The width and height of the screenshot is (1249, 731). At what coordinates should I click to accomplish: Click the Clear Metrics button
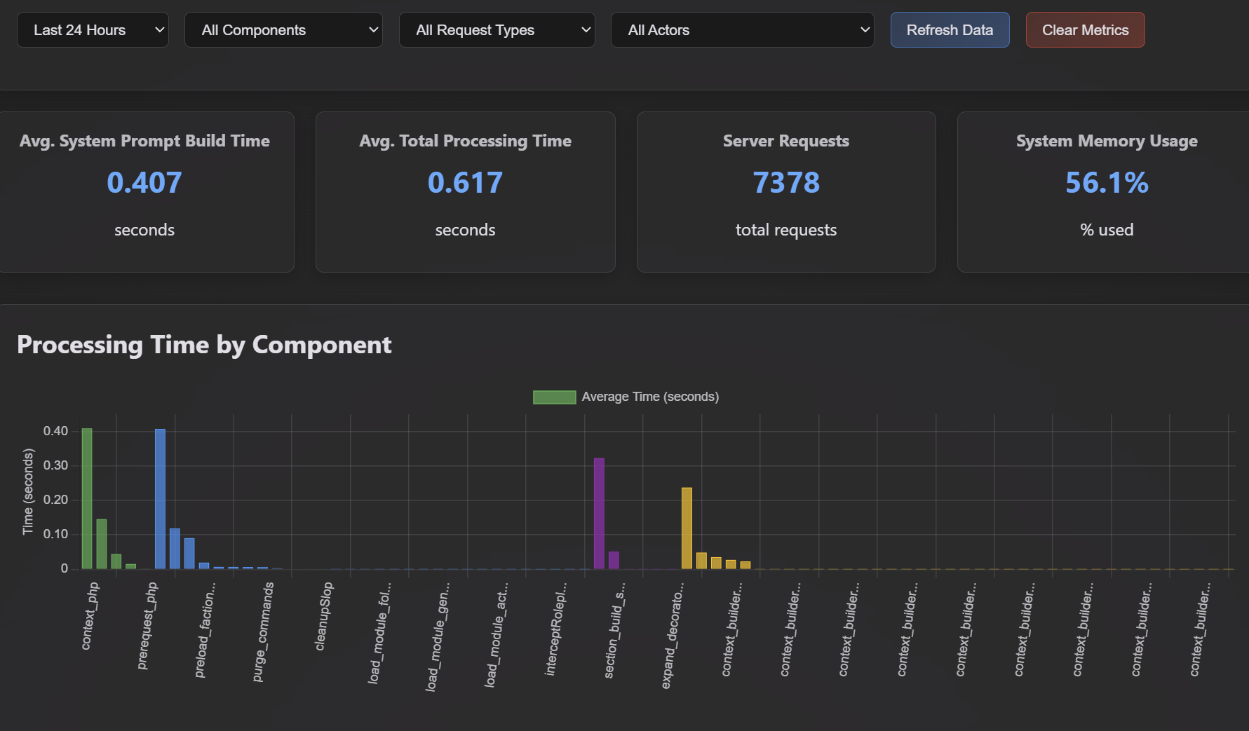(x=1085, y=30)
